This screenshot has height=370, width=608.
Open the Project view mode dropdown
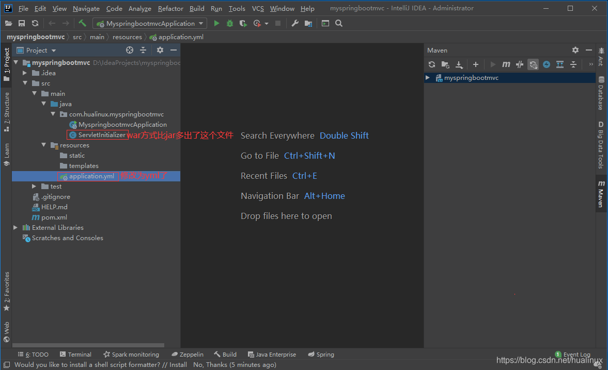54,51
